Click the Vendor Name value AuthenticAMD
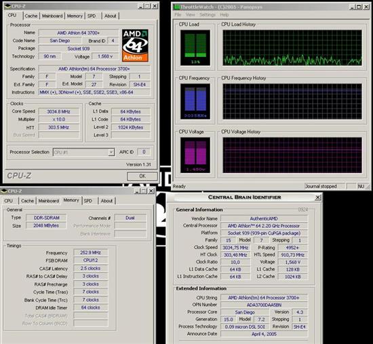This screenshot has width=373, height=344. [x=264, y=218]
